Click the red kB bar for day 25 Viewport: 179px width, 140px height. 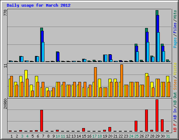click(136, 126)
